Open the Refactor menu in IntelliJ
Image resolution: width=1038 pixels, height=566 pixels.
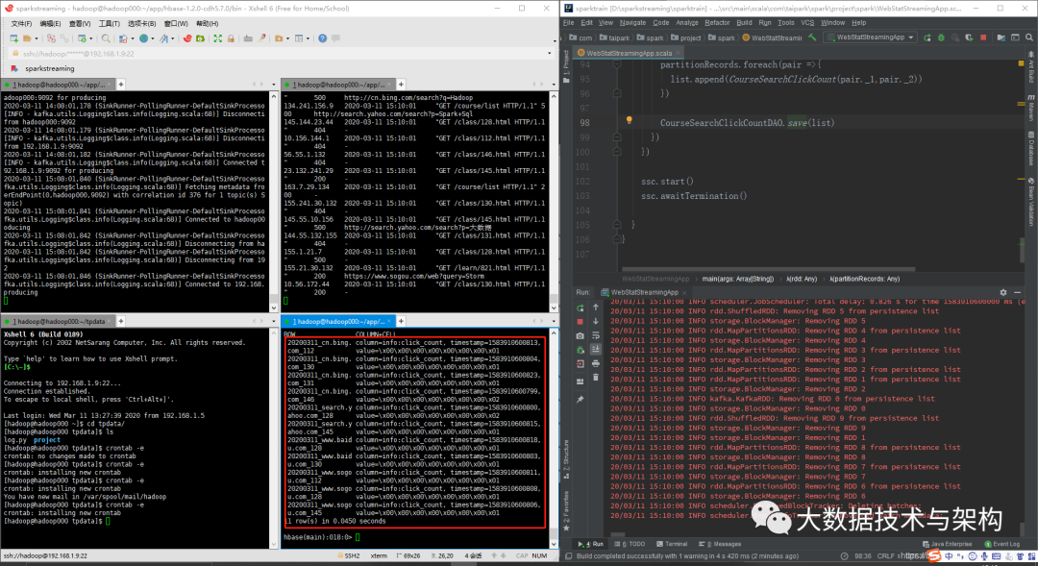717,22
